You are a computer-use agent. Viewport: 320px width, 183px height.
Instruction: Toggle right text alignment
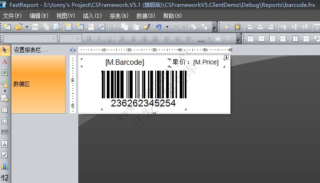point(144,39)
